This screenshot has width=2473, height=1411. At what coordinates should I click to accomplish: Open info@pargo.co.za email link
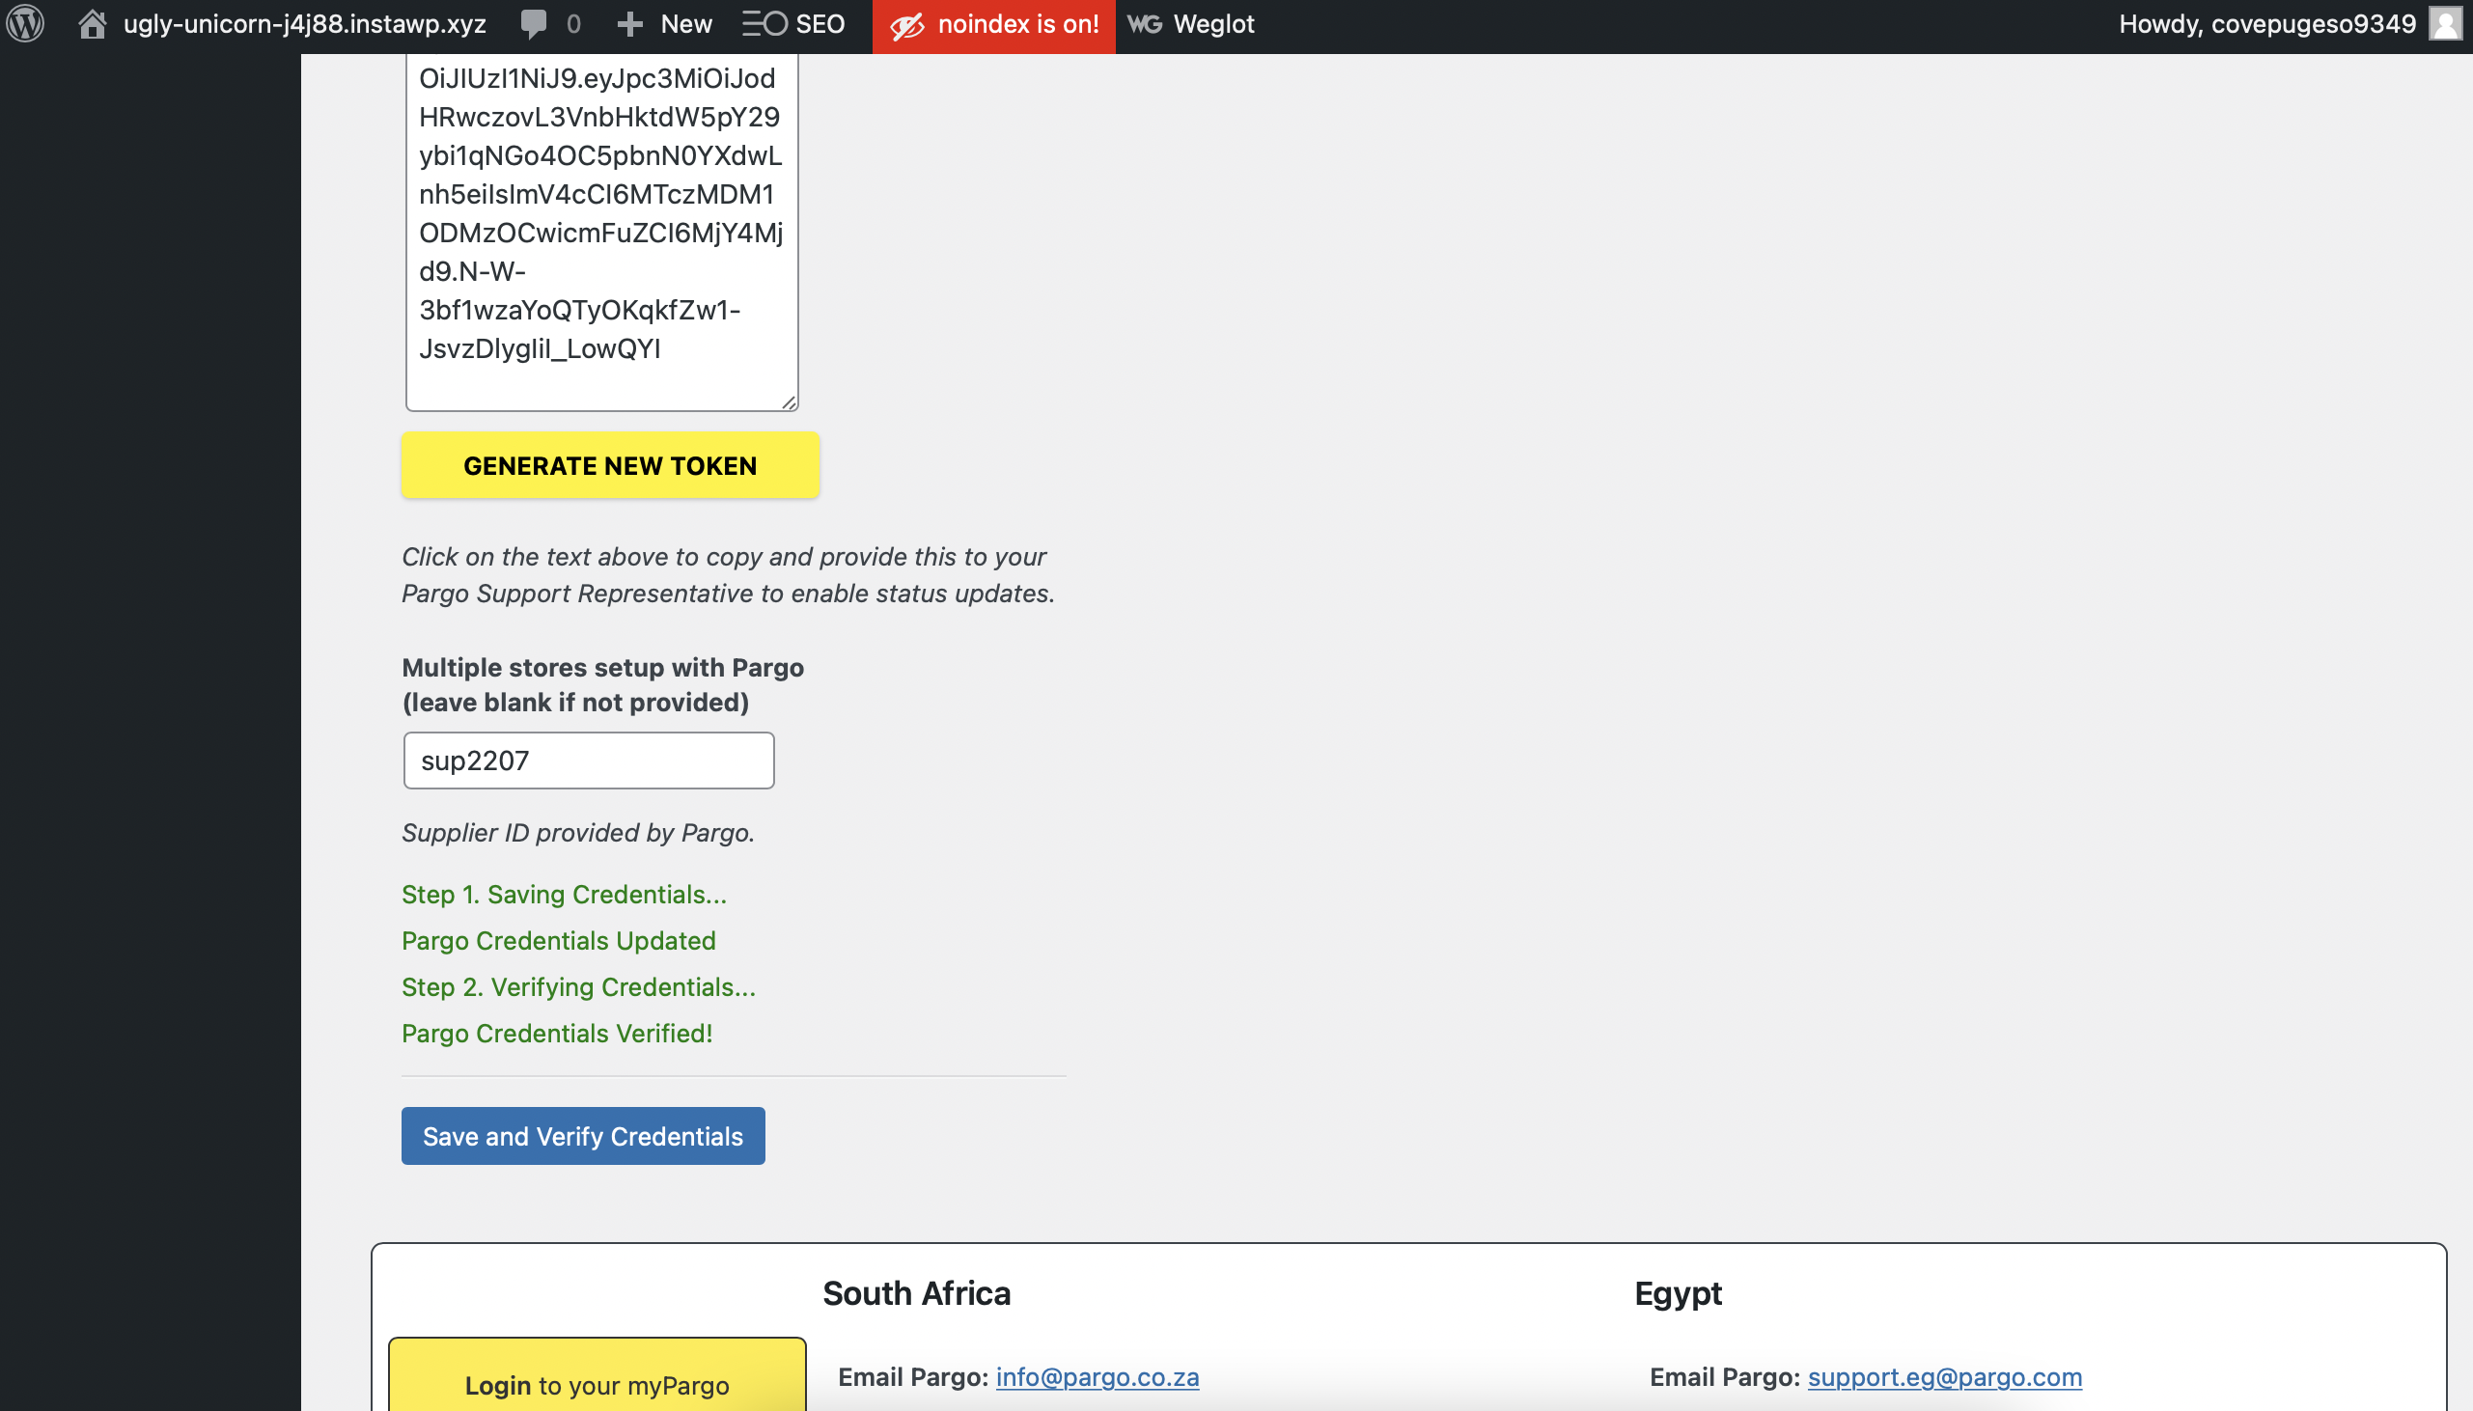click(1098, 1376)
